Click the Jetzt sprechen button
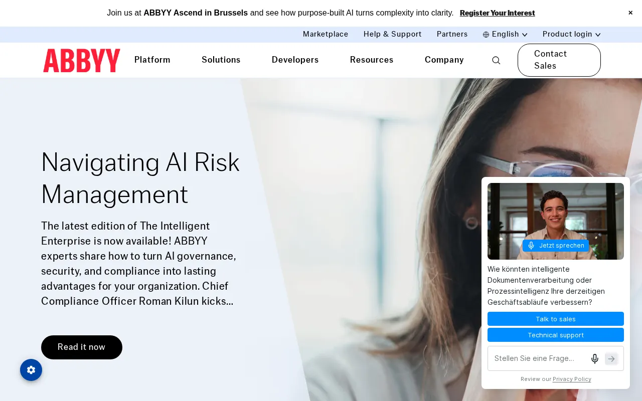The image size is (642, 401). point(556,246)
